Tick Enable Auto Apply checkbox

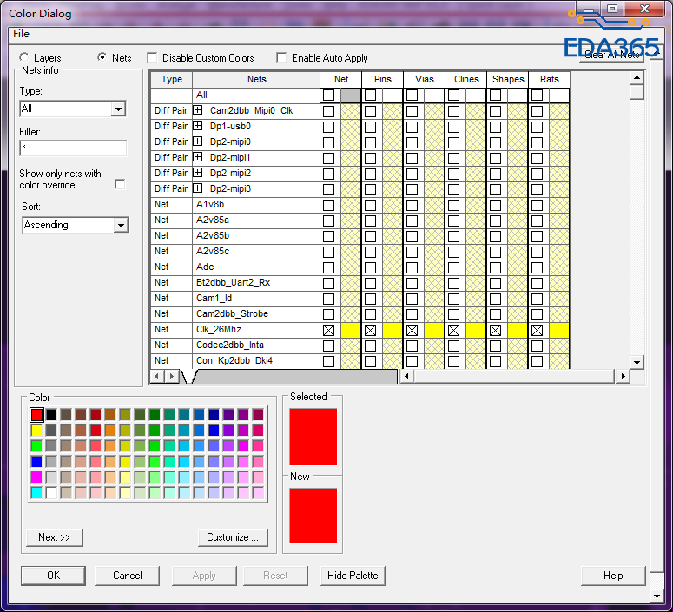pos(281,57)
